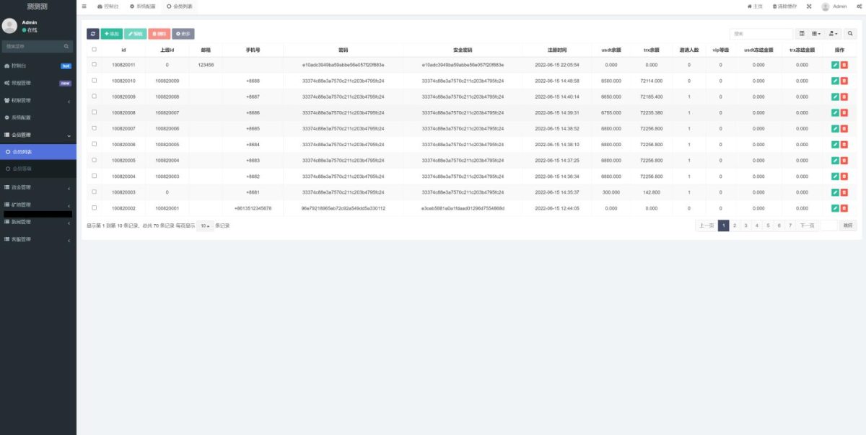Select the 会员列表 tab in the top bar
This screenshot has width=866, height=435.
[x=179, y=6]
